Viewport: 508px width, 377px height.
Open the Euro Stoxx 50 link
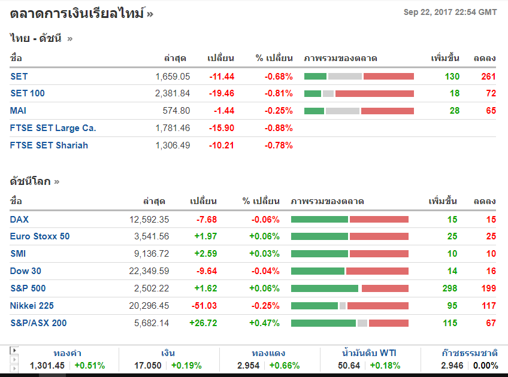coord(40,236)
